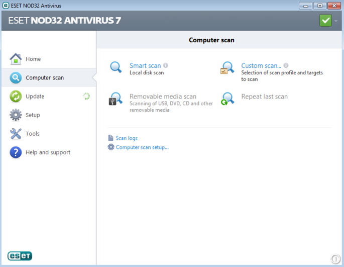Expand the dropdown arrow beside the status checkmark

point(336,21)
